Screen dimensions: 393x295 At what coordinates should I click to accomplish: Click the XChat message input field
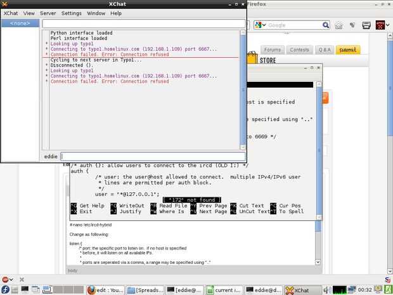[x=152, y=156]
